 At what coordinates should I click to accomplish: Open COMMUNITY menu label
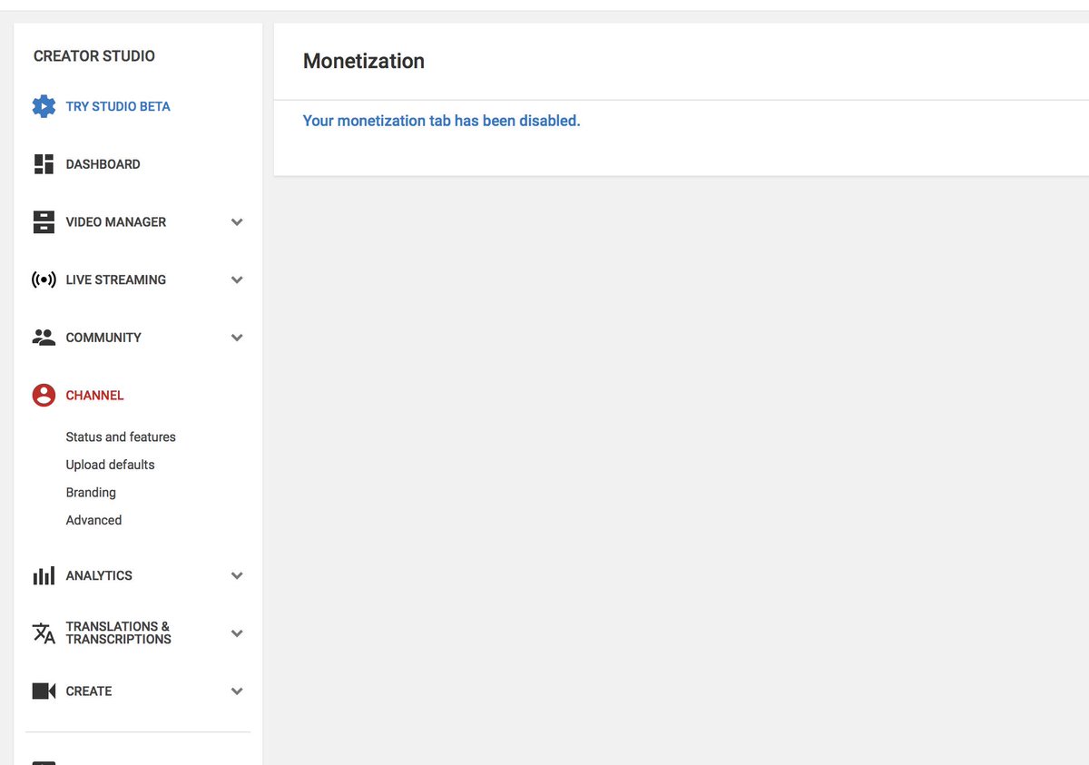click(103, 338)
